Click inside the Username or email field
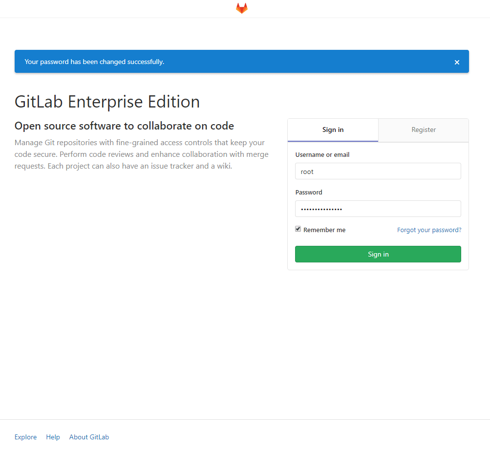 [x=378, y=171]
